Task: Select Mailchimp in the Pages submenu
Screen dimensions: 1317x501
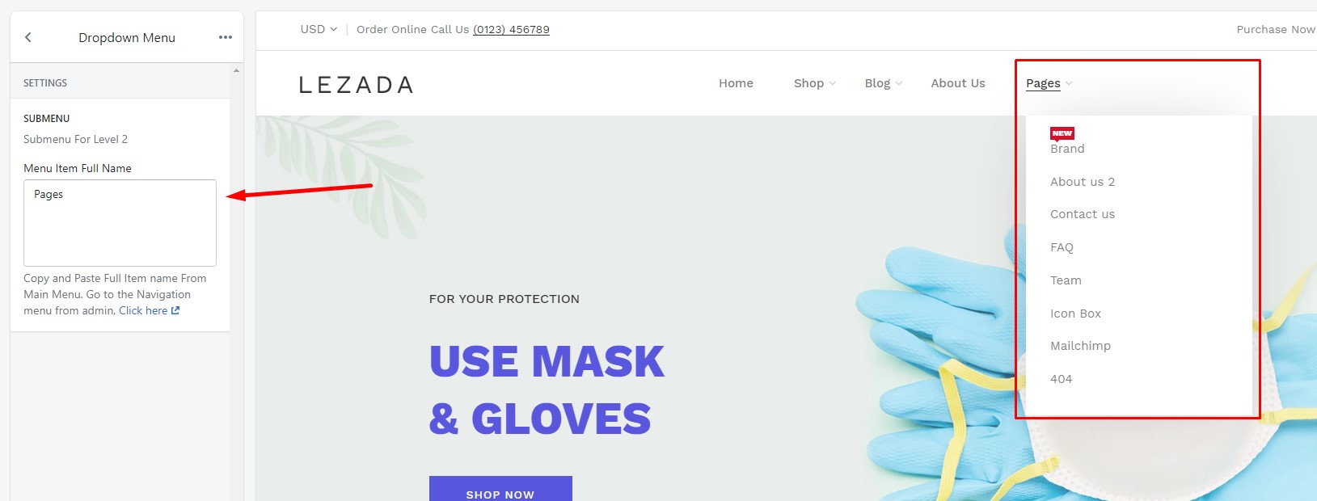Action: point(1080,346)
